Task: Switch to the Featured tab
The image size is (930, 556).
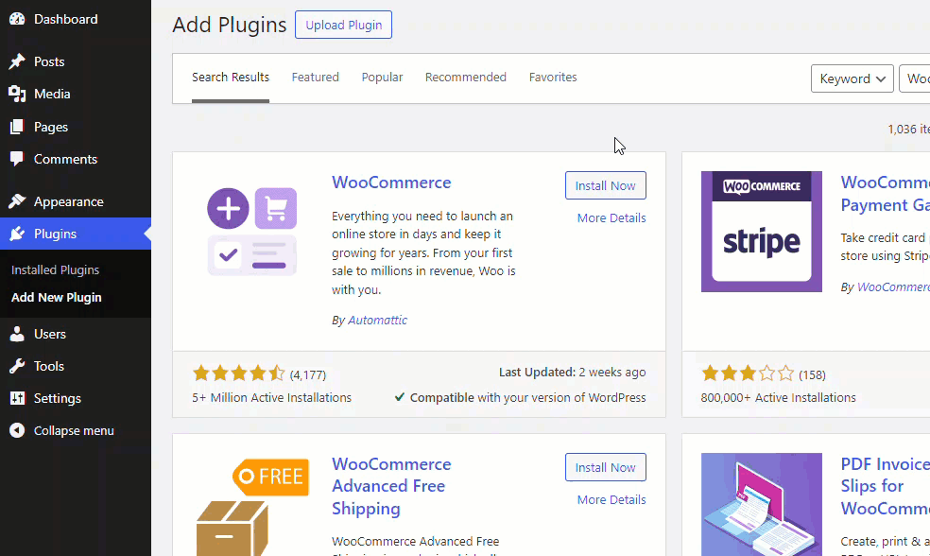Action: [x=315, y=78]
